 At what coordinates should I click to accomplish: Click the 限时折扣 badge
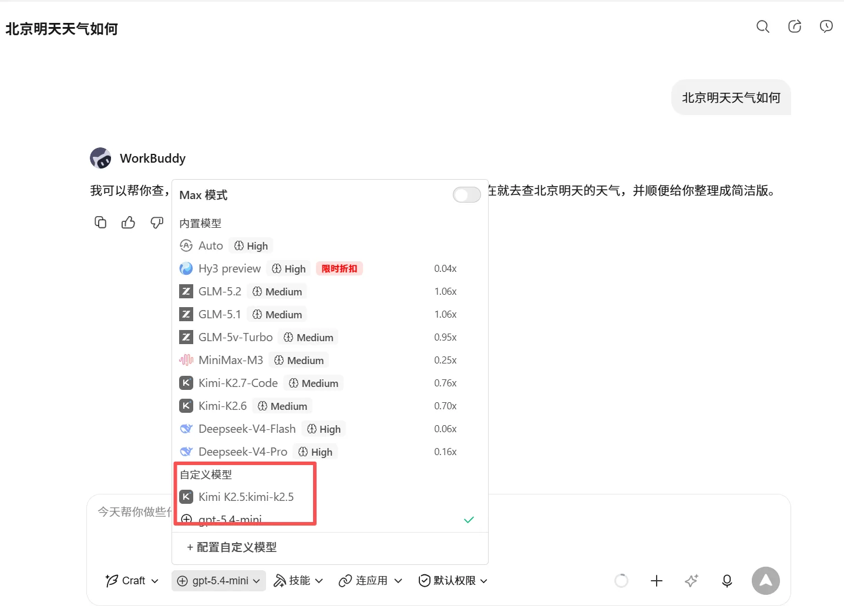[x=339, y=268]
